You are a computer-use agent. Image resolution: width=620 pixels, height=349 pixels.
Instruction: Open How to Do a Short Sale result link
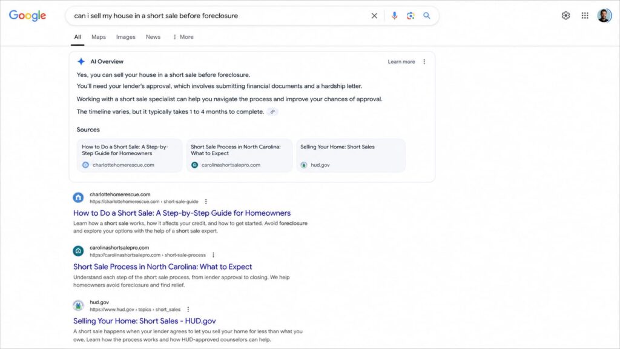(182, 213)
